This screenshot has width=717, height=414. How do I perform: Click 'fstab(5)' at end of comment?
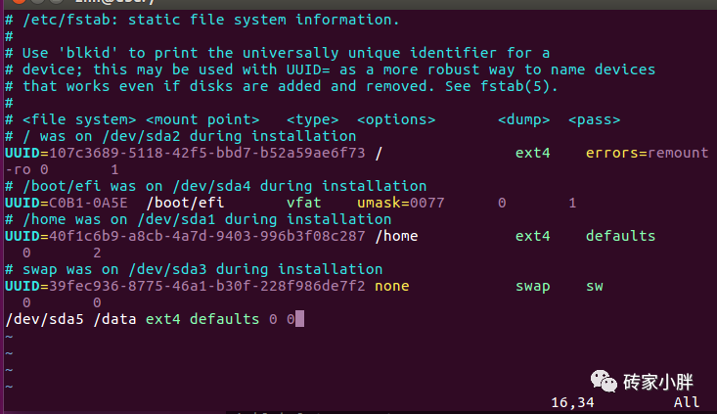[515, 86]
